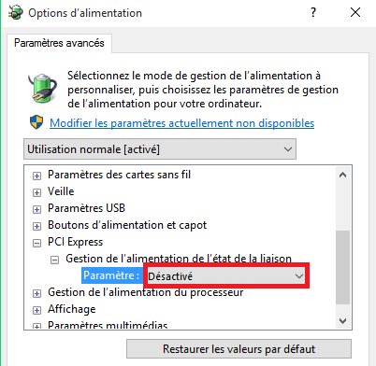This screenshot has height=366, width=376.
Task: Select the Paramètres avancés tab
Action: 59,43
